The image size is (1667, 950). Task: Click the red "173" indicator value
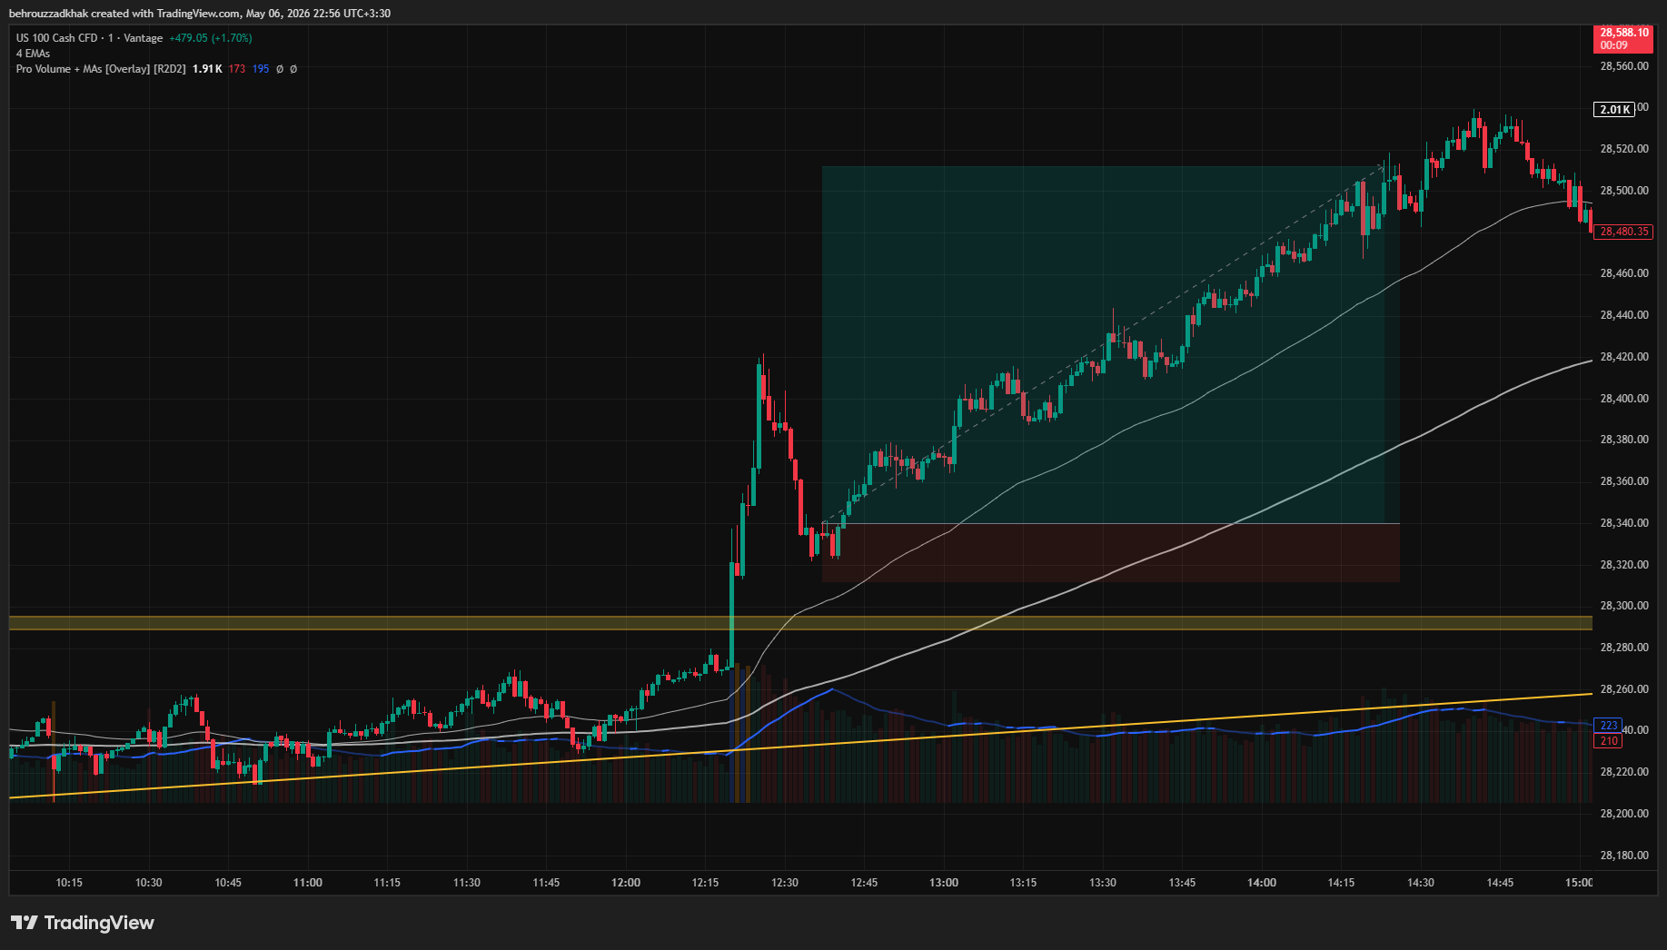pyautogui.click(x=237, y=69)
